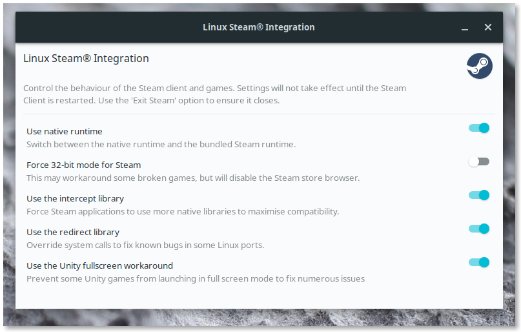Close the Linux Steam Integration window
The height and width of the screenshot is (332, 521).
pos(488,27)
